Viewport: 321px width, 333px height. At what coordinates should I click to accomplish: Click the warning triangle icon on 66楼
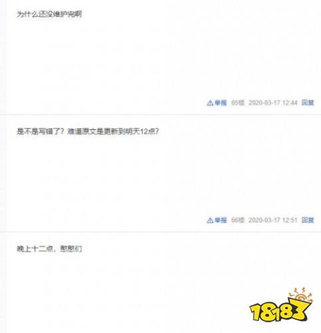coord(210,220)
